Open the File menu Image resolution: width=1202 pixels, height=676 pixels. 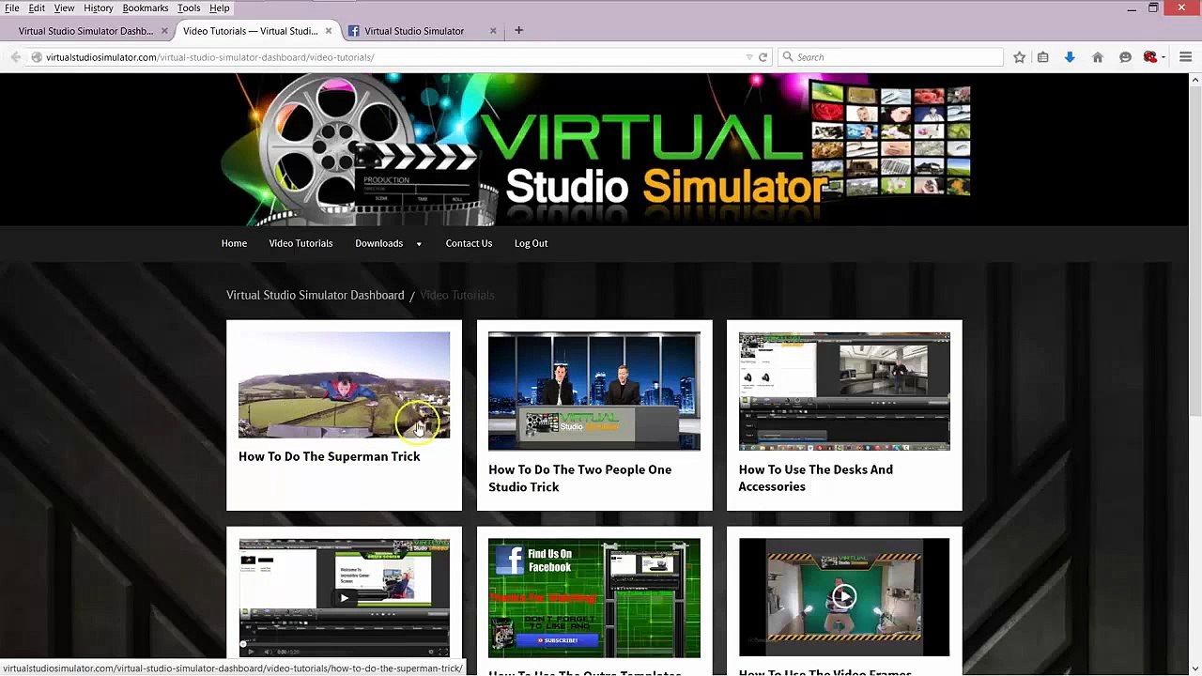click(x=11, y=8)
